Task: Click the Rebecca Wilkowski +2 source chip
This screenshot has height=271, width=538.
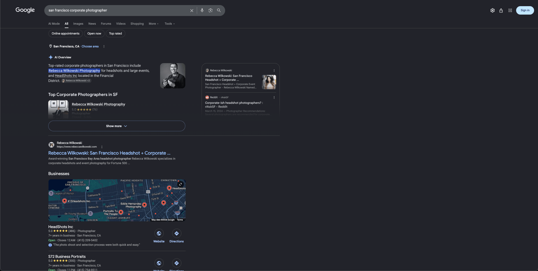Action: coord(76,81)
